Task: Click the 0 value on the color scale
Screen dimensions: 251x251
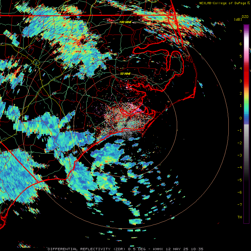Action: click(x=241, y=118)
